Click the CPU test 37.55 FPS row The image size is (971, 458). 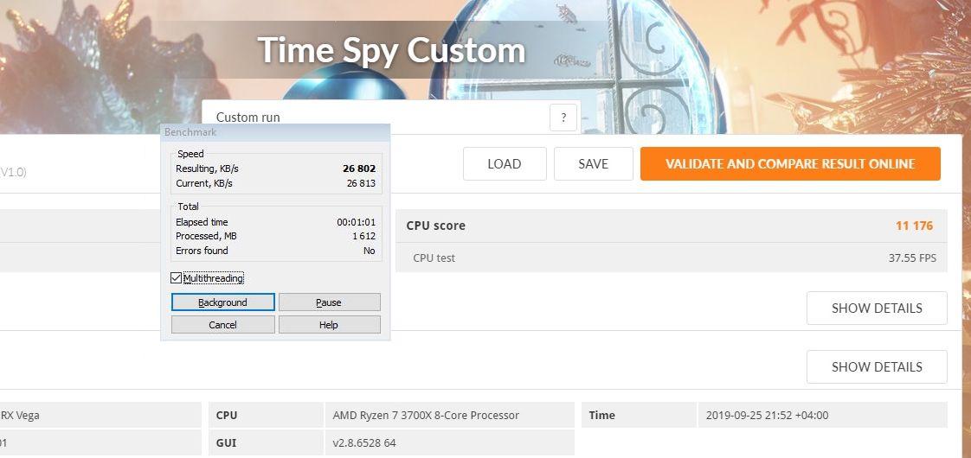672,258
